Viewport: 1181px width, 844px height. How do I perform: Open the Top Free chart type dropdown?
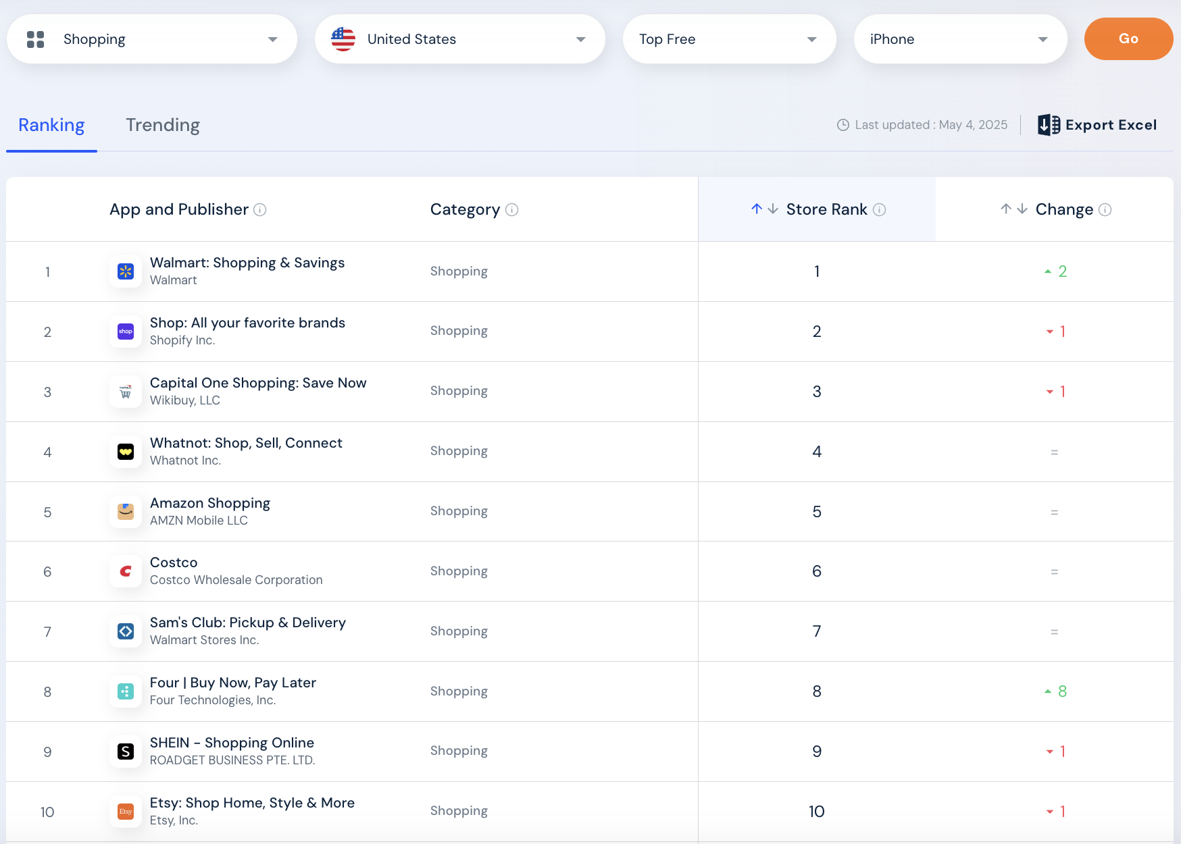point(730,39)
